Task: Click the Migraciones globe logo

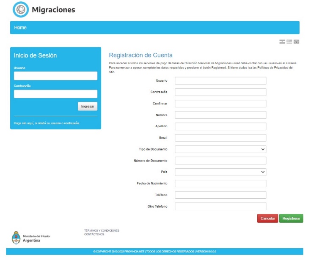Action: [21, 9]
